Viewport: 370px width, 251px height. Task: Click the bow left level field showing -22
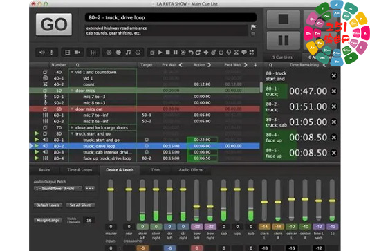[x=197, y=227]
